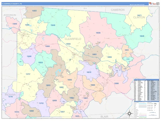This screenshot has width=161, height=121.
Task: Select ZIP code label 15801
Action: pos(27,25)
